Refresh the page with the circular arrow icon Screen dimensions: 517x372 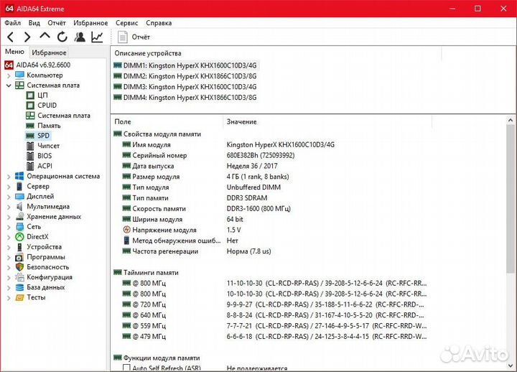click(x=62, y=37)
